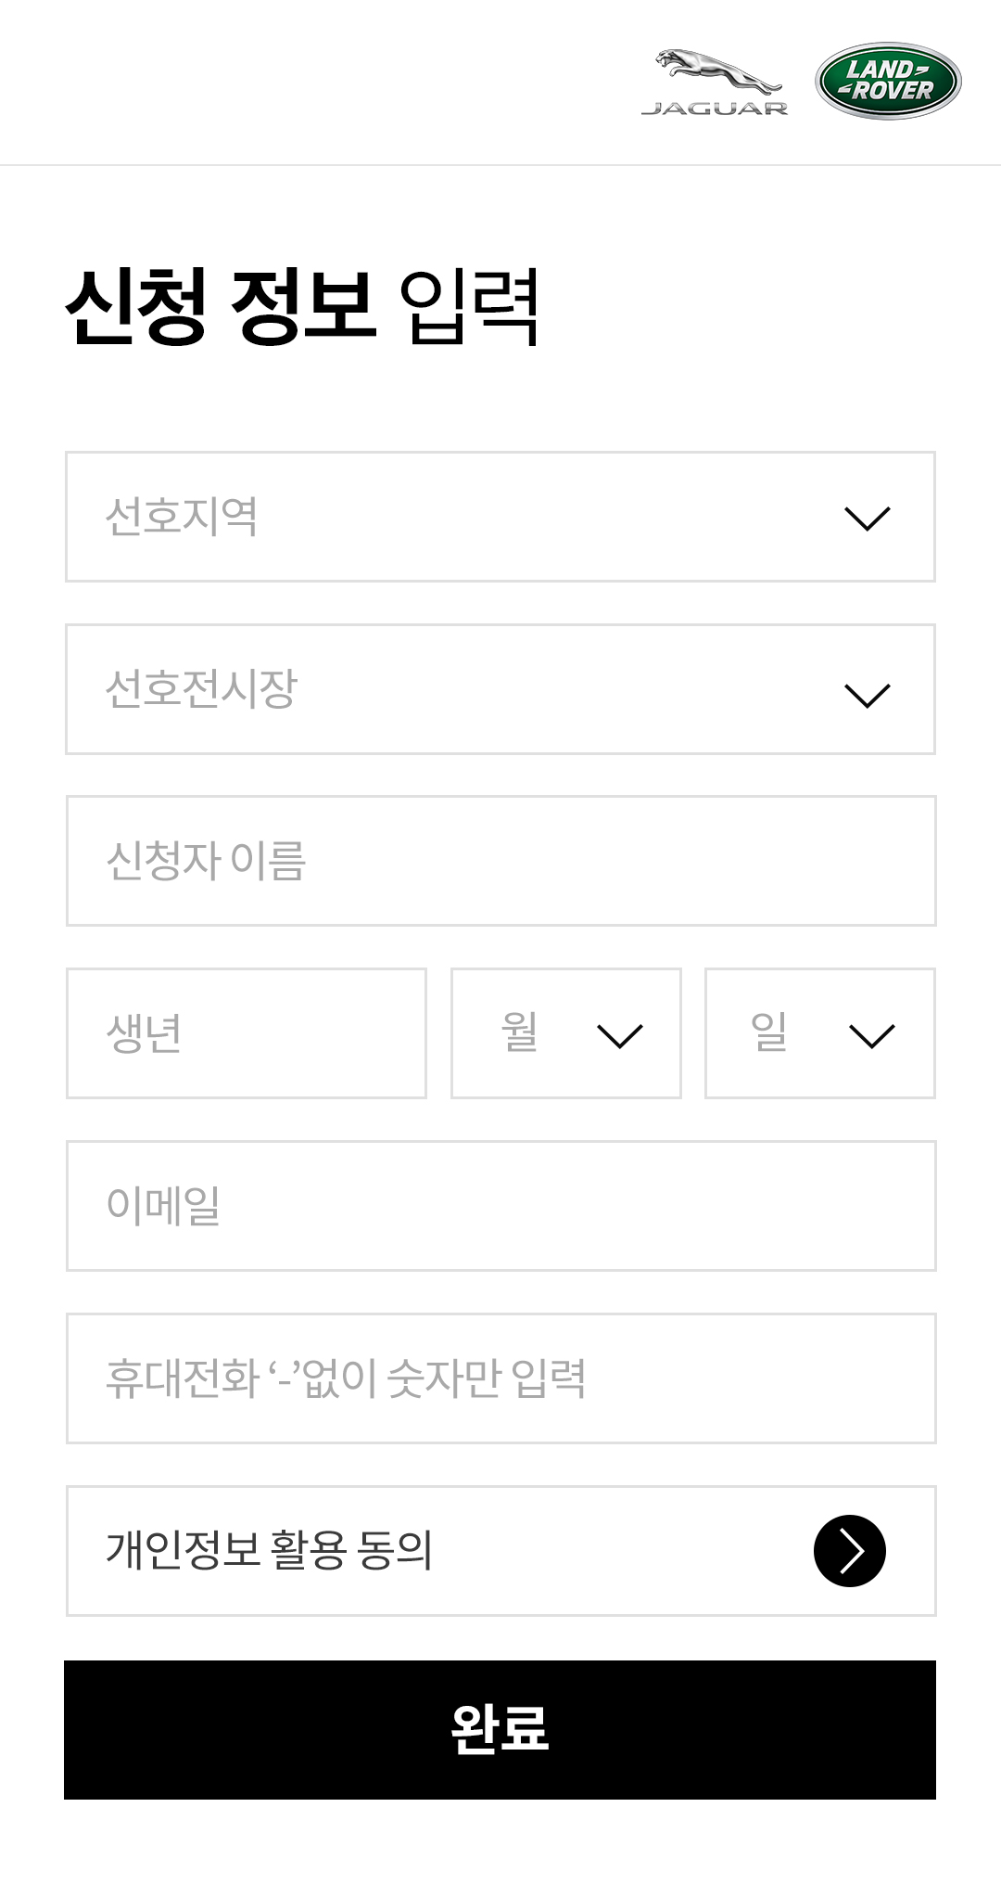This screenshot has width=1001, height=1897.
Task: Click into the 생년 birth year field
Action: coord(246,1033)
